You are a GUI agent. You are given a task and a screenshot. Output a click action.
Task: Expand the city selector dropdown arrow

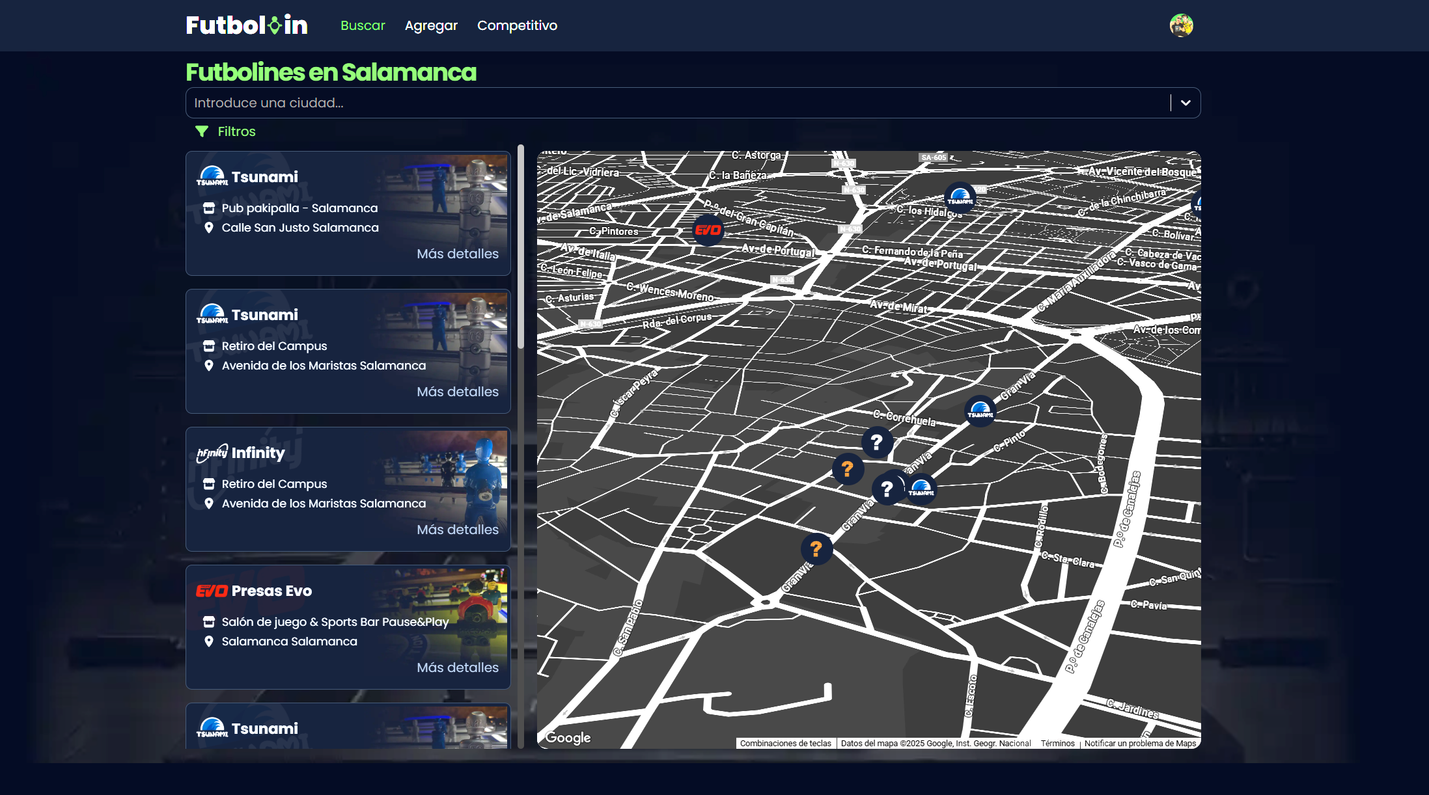1186,103
